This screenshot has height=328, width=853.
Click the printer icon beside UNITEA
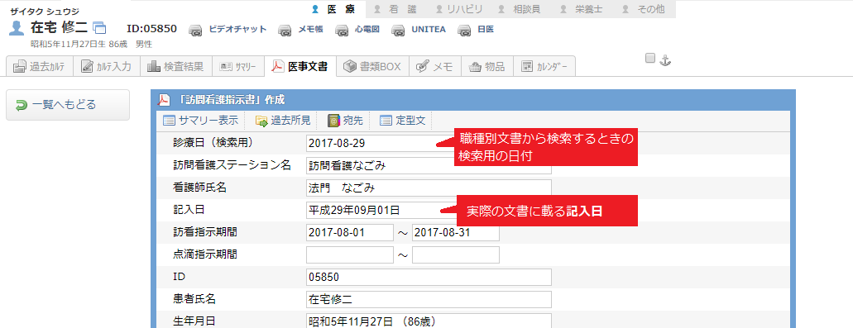[x=399, y=30]
